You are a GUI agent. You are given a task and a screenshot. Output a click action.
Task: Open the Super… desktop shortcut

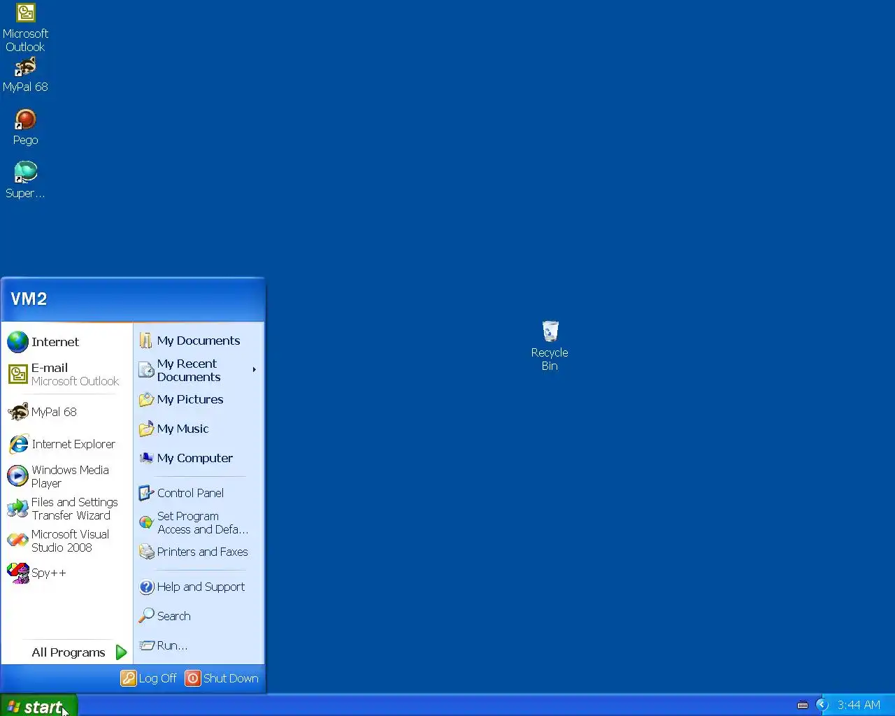click(x=25, y=180)
